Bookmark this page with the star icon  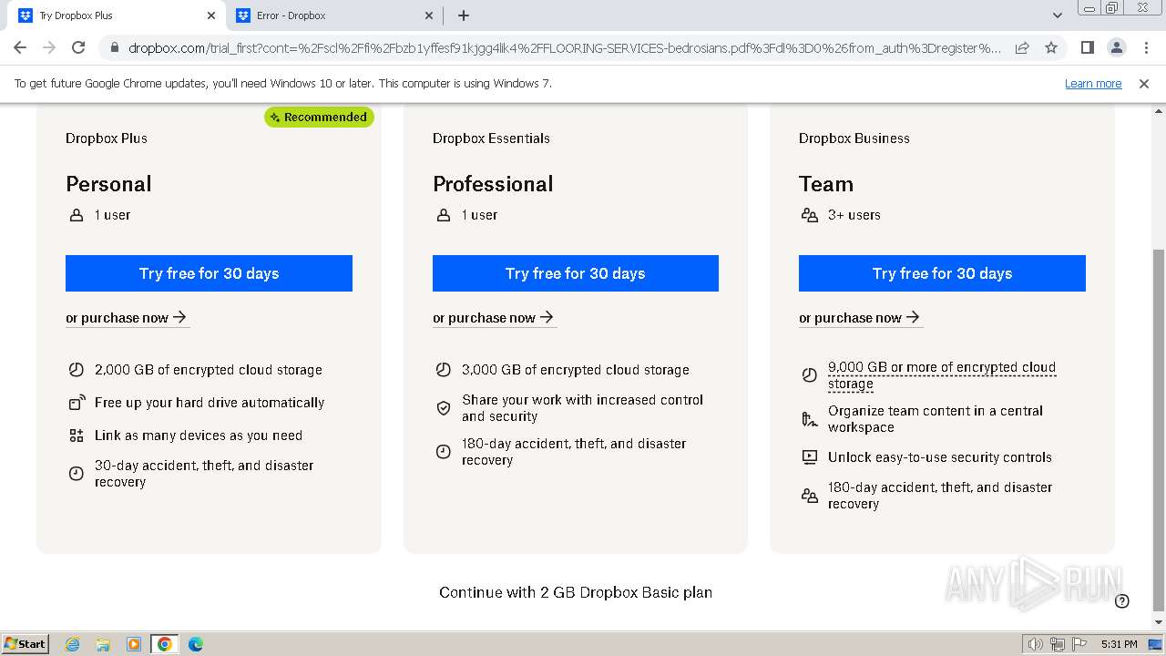point(1051,48)
